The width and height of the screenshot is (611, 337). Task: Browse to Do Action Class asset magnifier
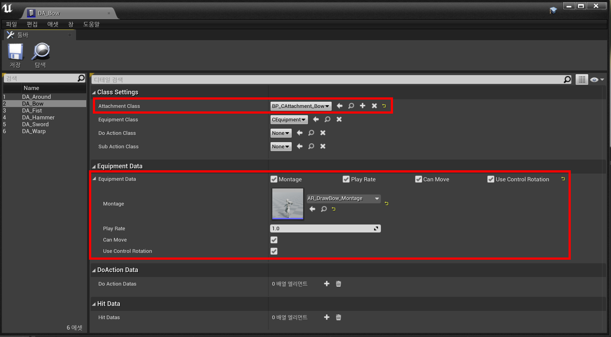(x=311, y=133)
